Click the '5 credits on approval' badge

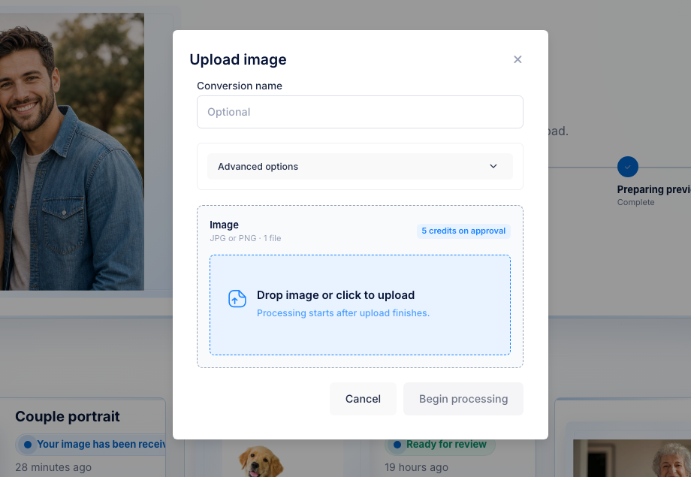[463, 231]
